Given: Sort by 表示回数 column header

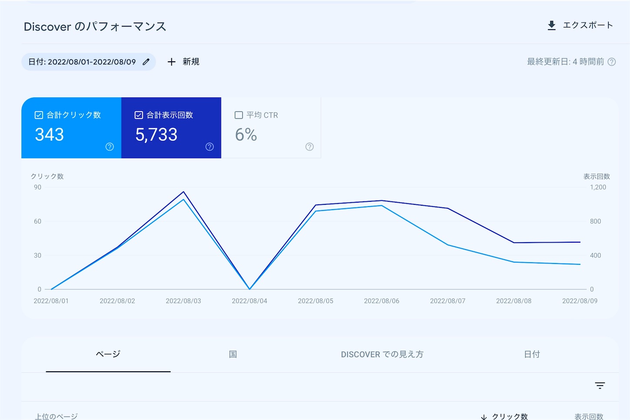Looking at the screenshot, I should pos(589,417).
